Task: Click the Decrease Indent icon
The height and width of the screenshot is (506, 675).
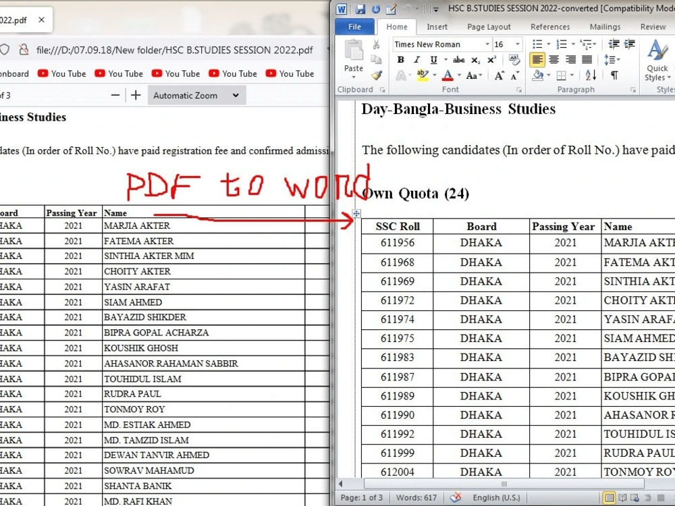Action: coord(614,44)
